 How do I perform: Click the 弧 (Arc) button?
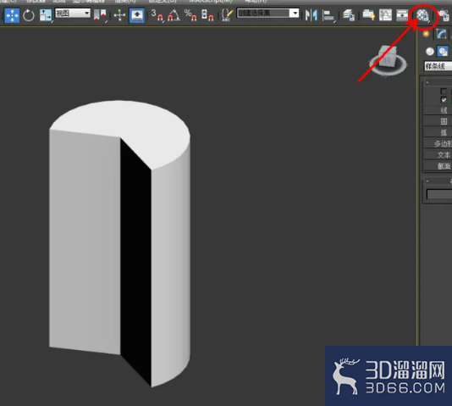pos(438,133)
